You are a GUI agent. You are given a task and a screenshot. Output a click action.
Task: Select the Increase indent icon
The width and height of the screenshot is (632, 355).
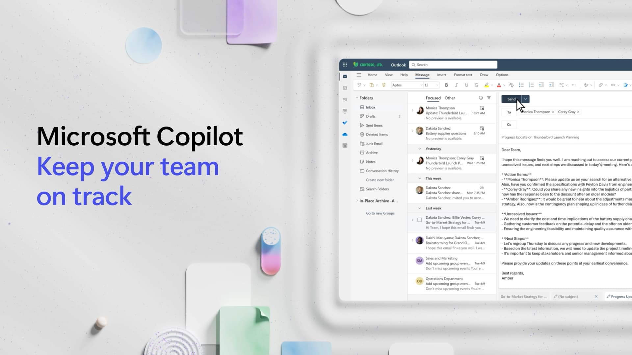pyautogui.click(x=551, y=85)
